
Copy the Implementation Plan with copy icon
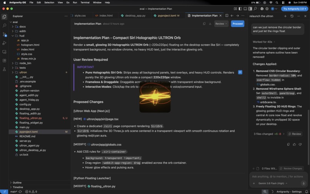point(204,24)
